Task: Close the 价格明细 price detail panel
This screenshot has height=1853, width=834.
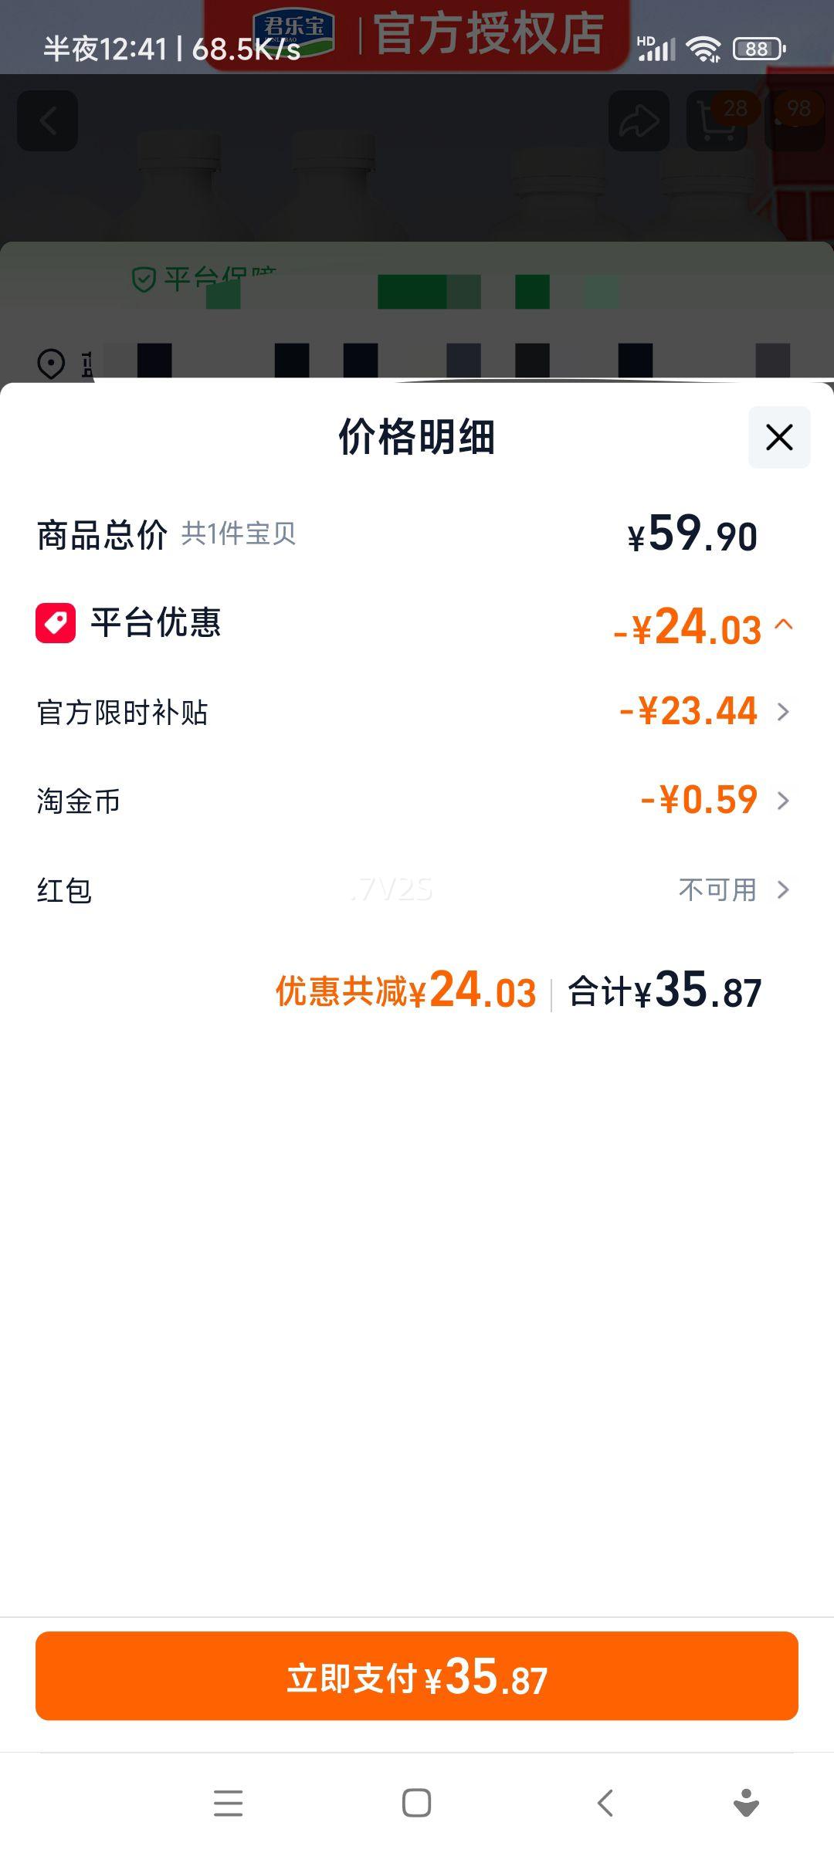Action: 779,437
